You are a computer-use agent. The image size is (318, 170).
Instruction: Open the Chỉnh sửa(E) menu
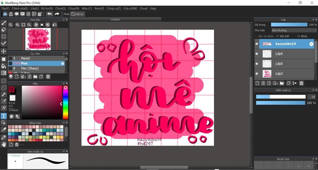point(20,8)
